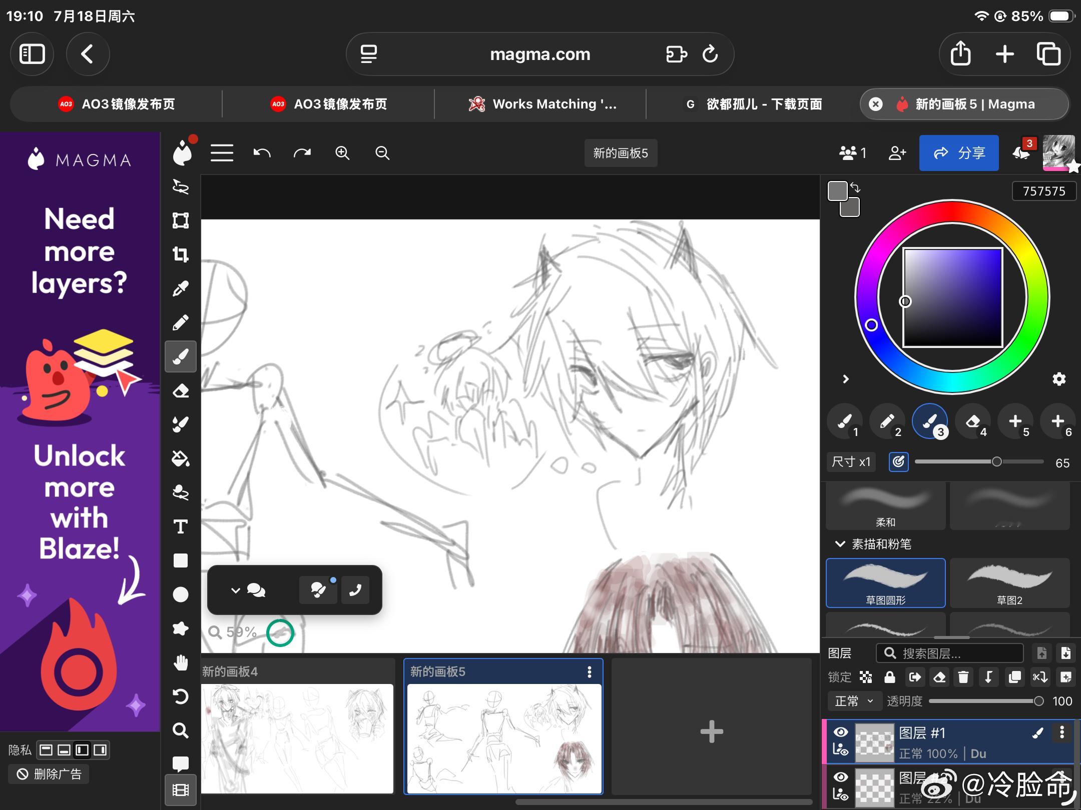Undo the last stroke
The width and height of the screenshot is (1081, 810).
(x=262, y=153)
